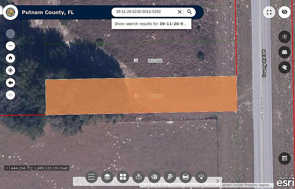Viewport: 295px width, 189px height.
Task: Open 'Show search results for' suggestion
Action: tap(151, 24)
